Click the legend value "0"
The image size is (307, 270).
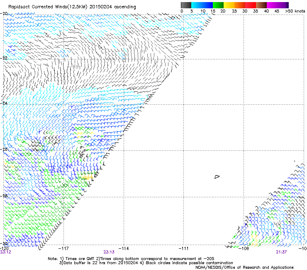coord(182,11)
